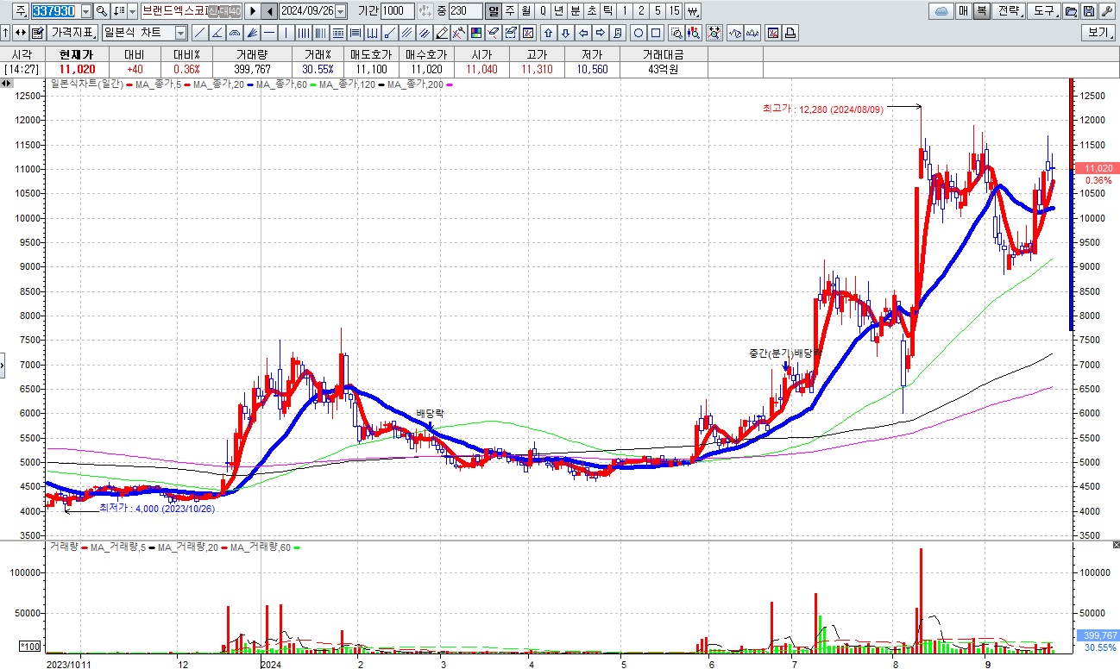The image size is (1120, 669).
Task: Close the volume panel X button
Action: click(x=1115, y=546)
